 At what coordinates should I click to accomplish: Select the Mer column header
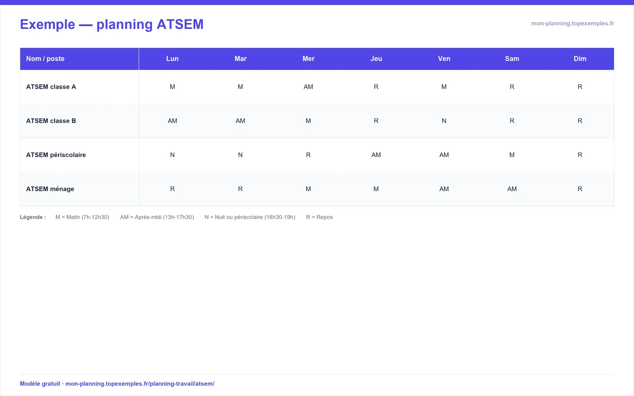tap(308, 59)
